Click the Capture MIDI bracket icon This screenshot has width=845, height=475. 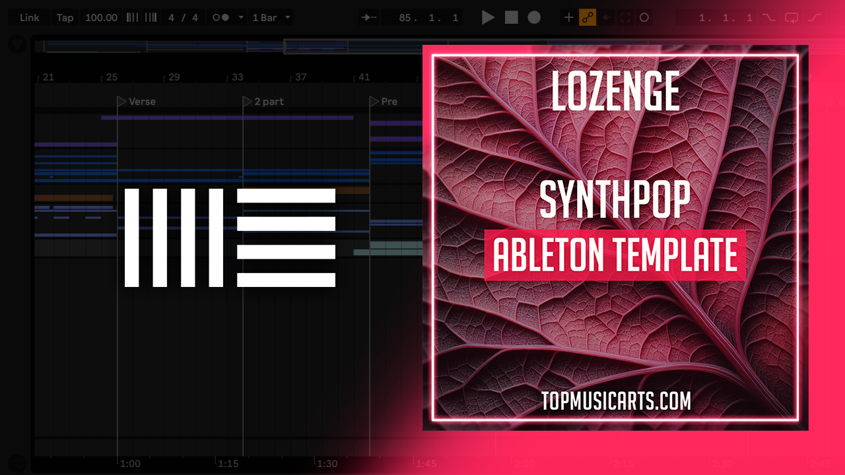[625, 18]
